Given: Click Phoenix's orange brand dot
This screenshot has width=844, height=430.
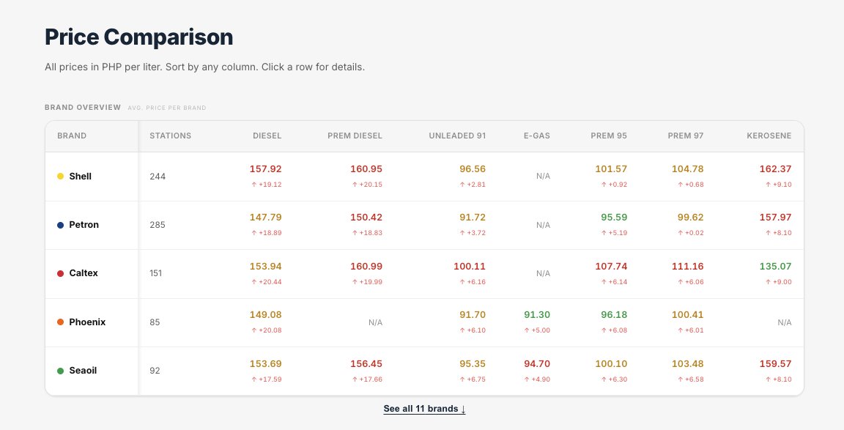Looking at the screenshot, I should pyautogui.click(x=60, y=322).
